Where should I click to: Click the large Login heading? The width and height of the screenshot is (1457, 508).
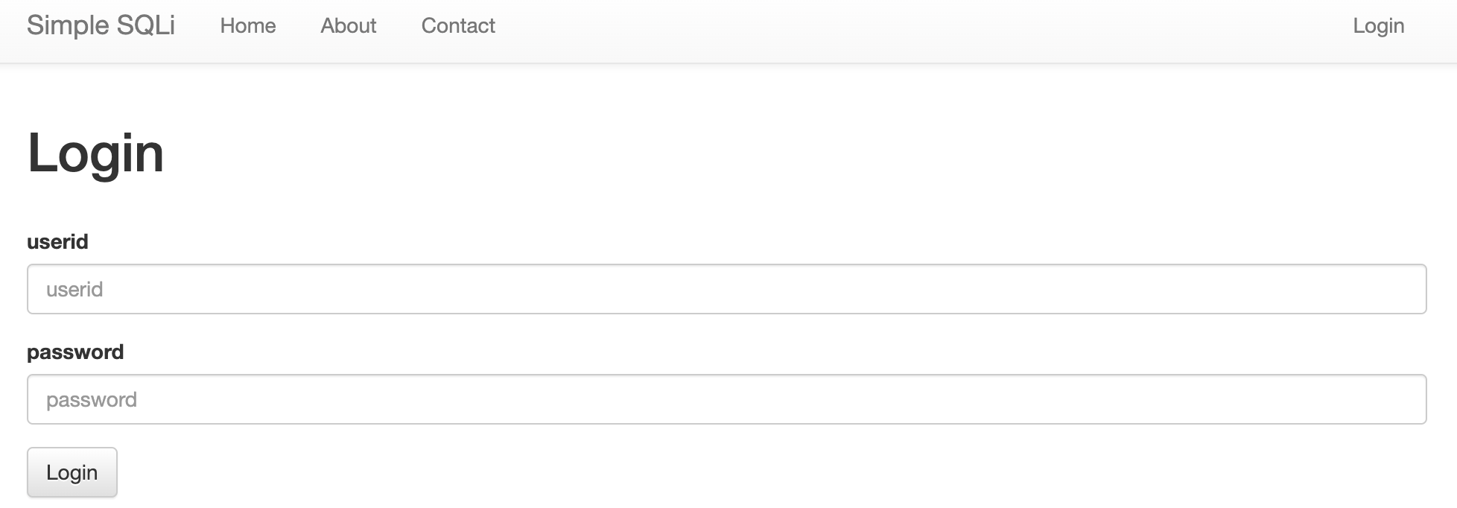95,153
